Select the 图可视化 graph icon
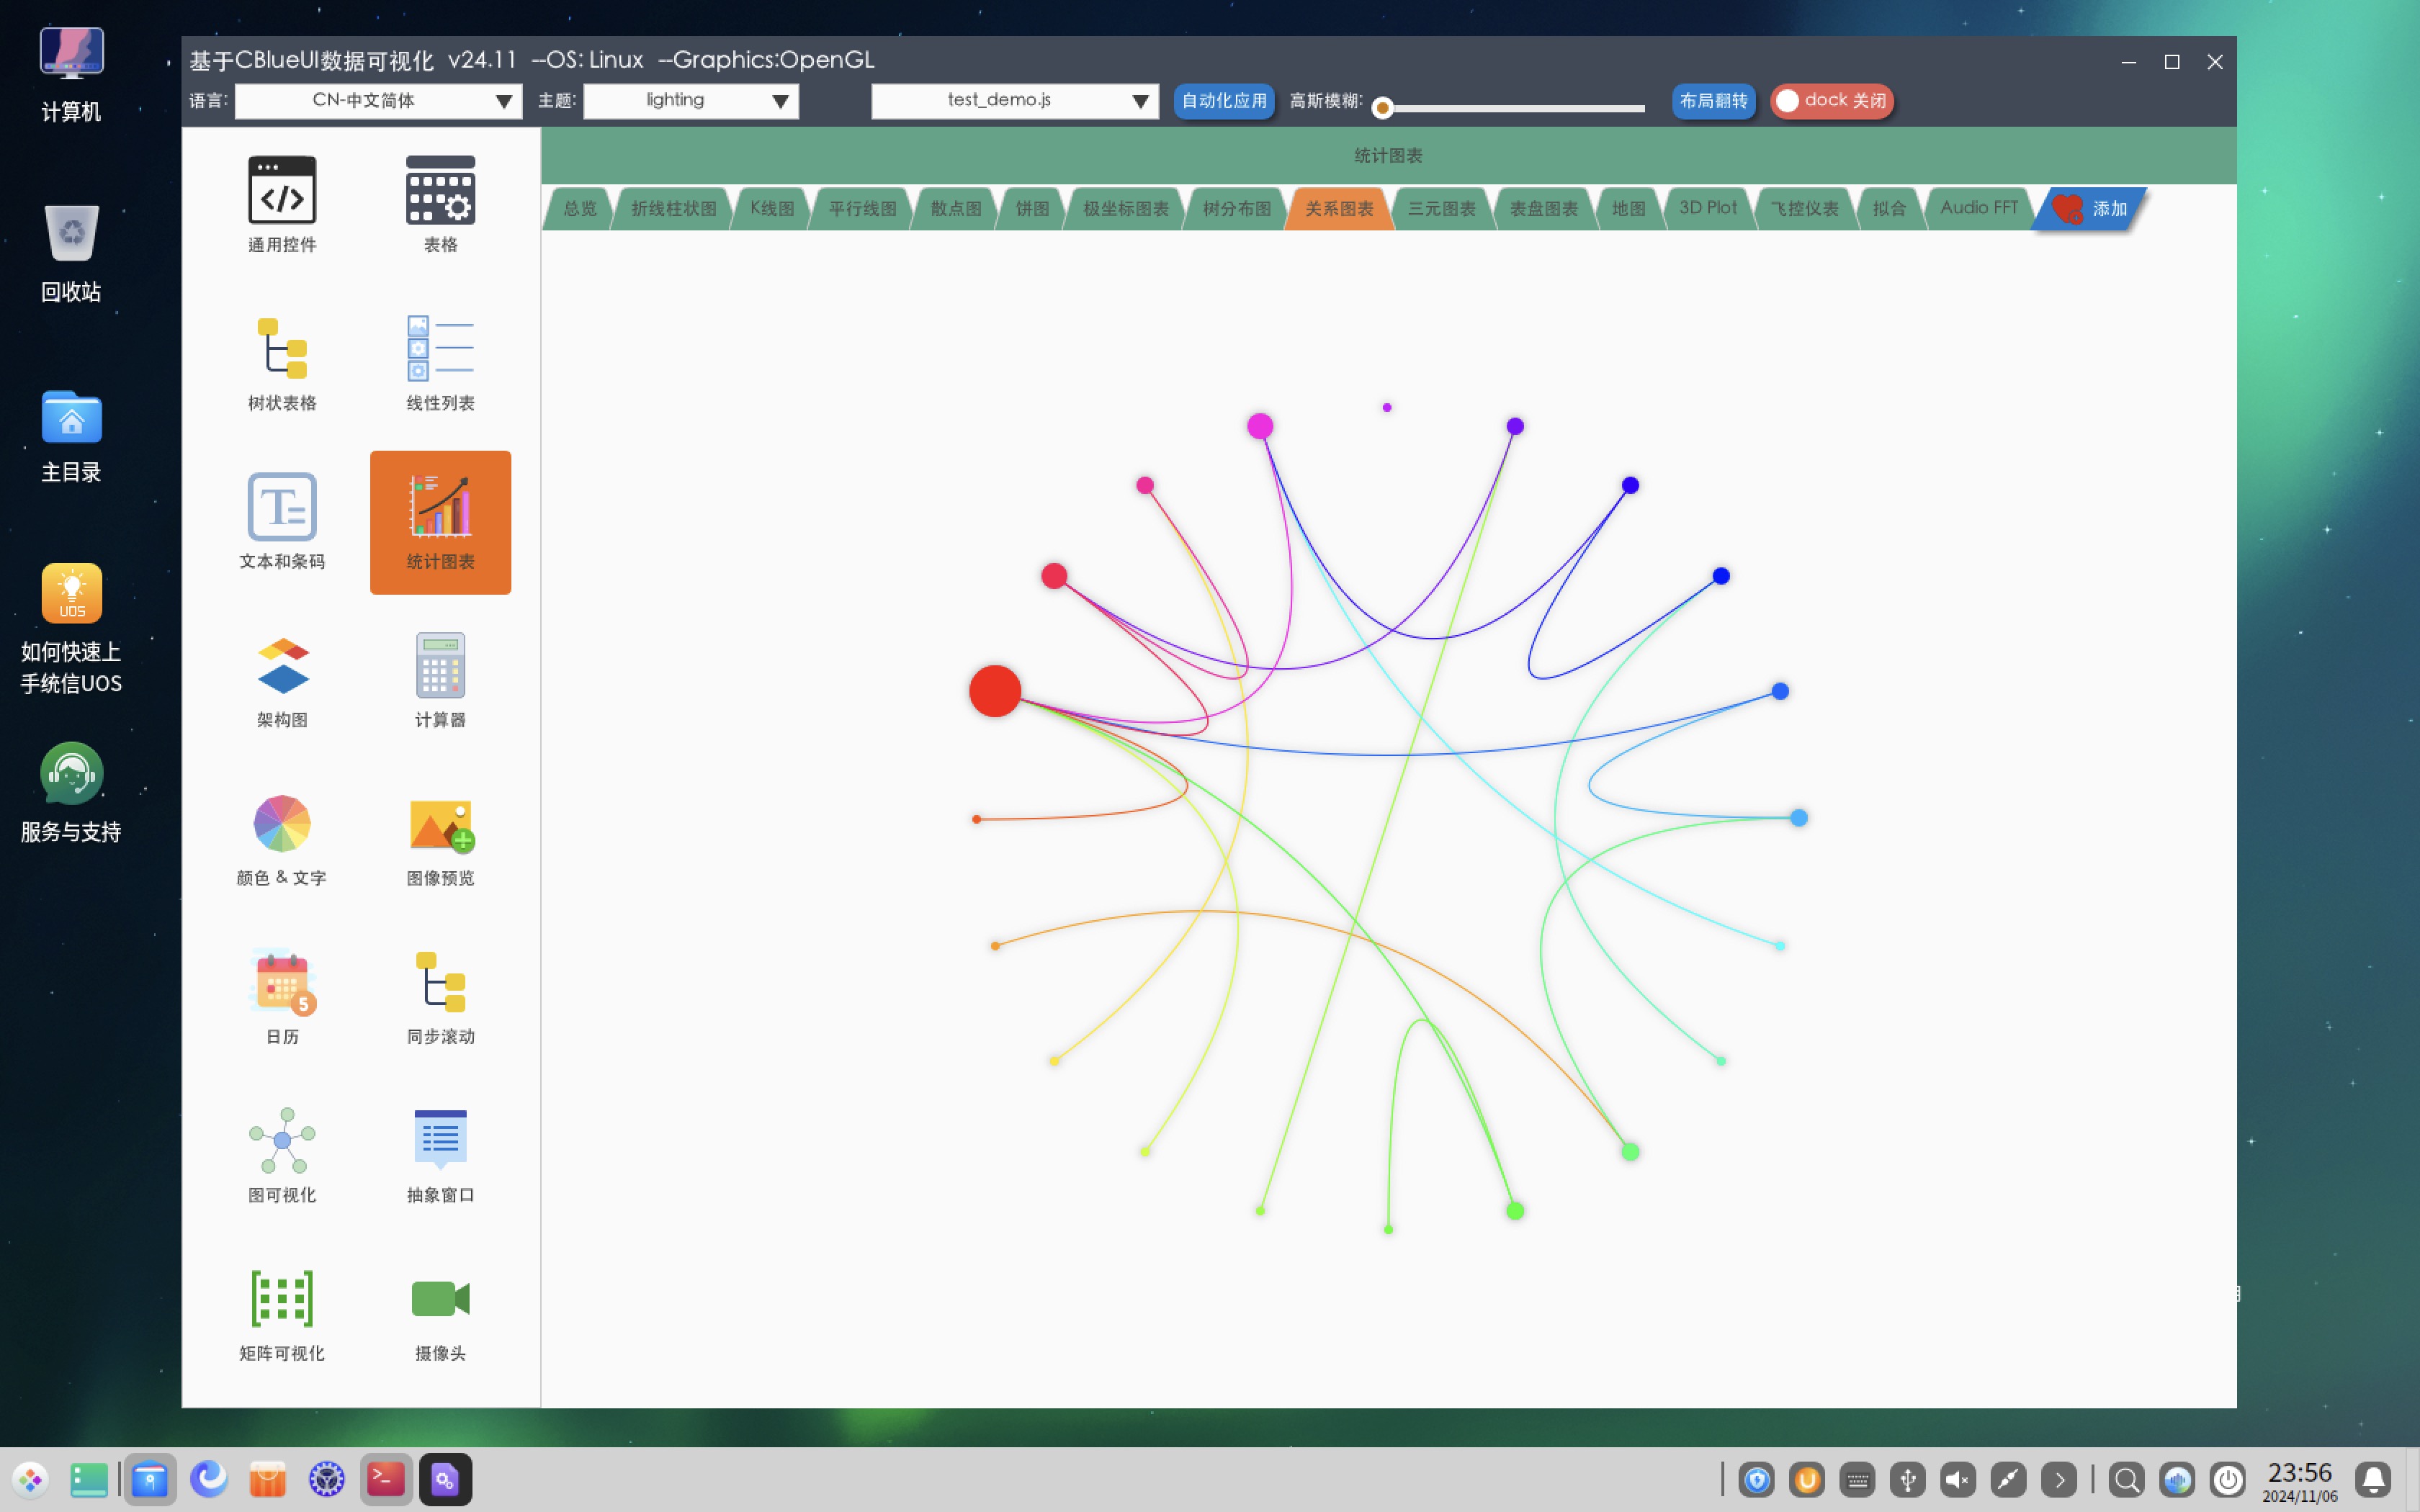The image size is (2420, 1512). click(282, 1140)
